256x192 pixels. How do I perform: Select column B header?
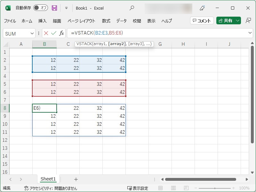(44, 44)
